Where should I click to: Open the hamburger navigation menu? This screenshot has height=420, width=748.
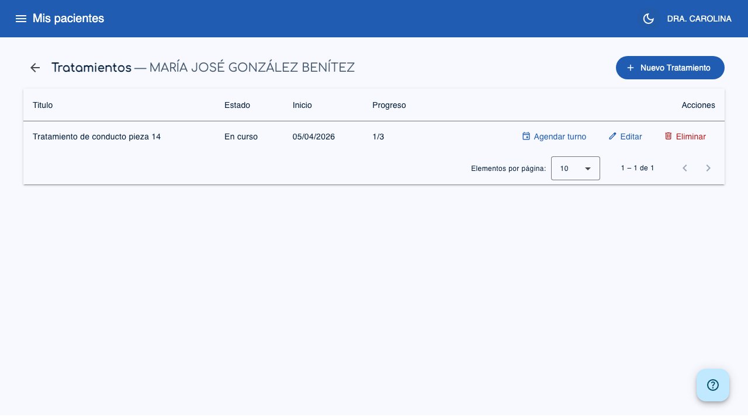click(x=21, y=18)
